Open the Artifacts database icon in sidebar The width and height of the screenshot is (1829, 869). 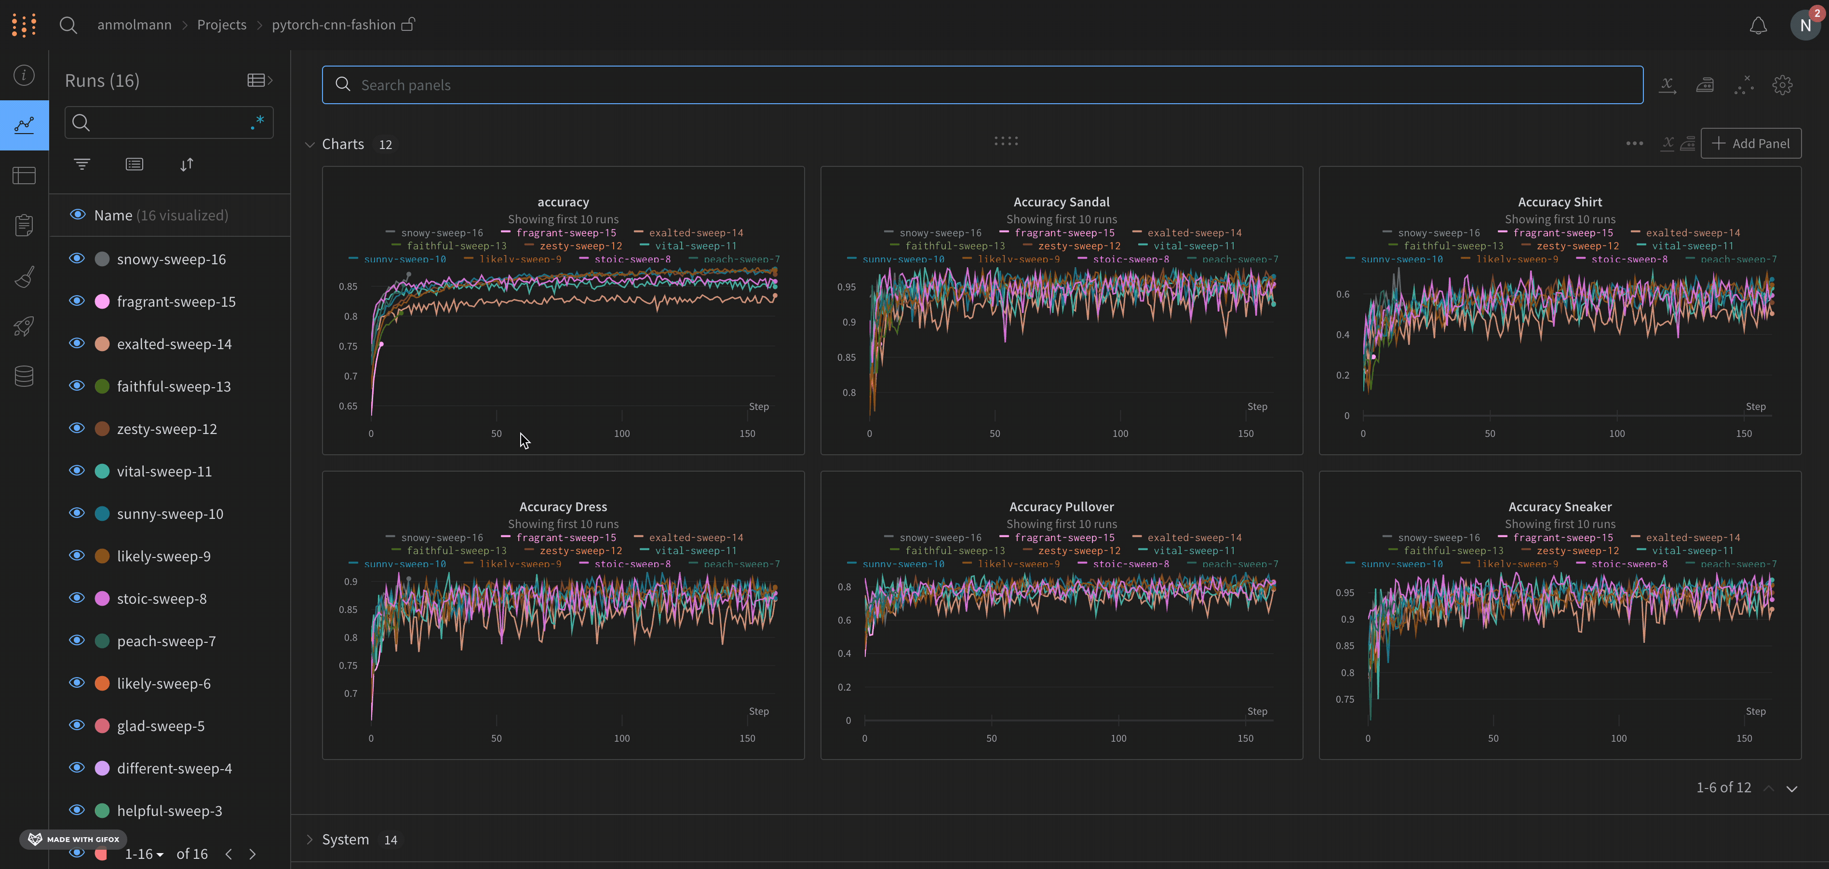(24, 376)
